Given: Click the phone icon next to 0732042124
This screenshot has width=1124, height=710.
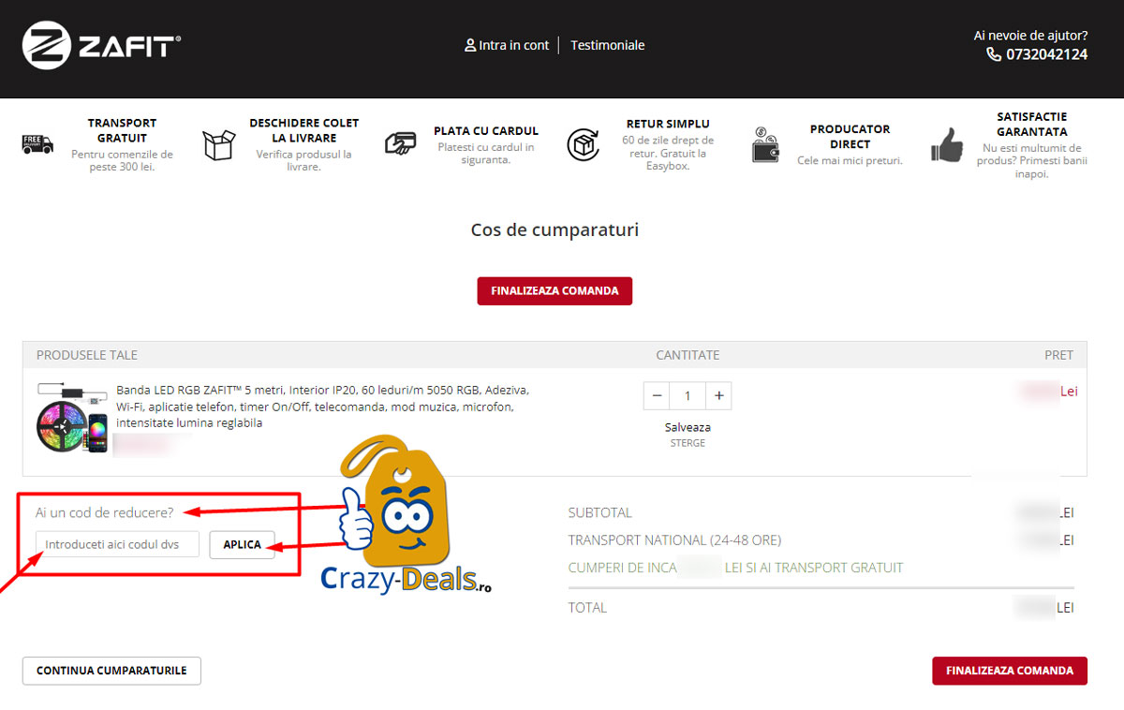Looking at the screenshot, I should (993, 54).
